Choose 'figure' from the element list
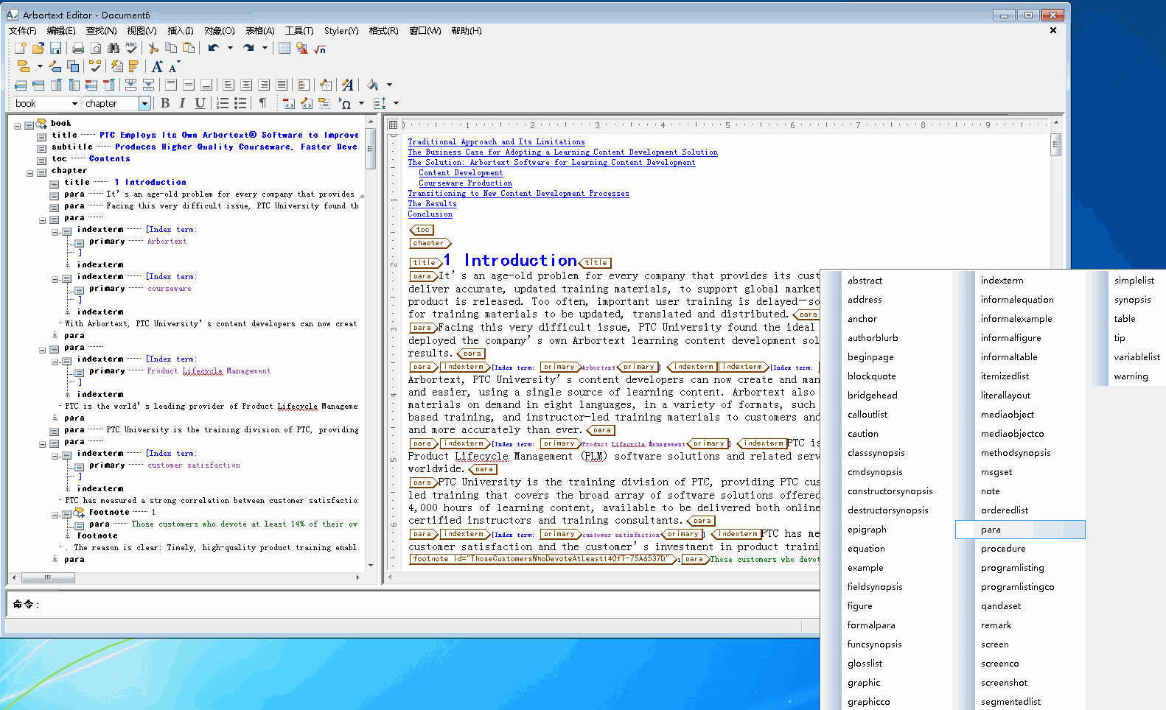 point(860,606)
